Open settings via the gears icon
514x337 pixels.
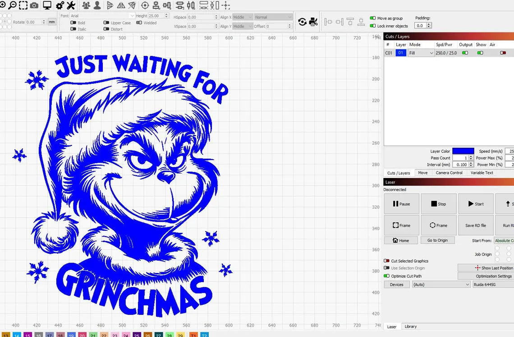point(60,5)
